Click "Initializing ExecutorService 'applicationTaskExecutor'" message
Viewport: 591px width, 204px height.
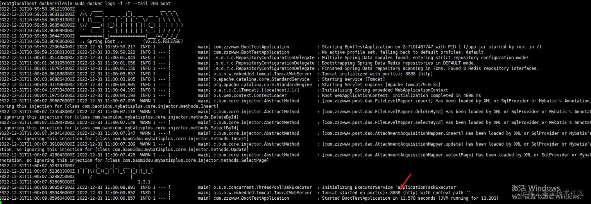point(390,187)
